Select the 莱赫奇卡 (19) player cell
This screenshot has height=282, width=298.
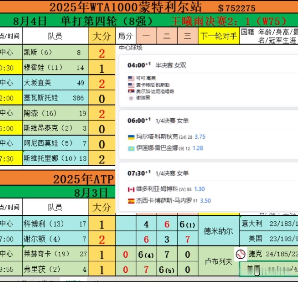[55, 254]
